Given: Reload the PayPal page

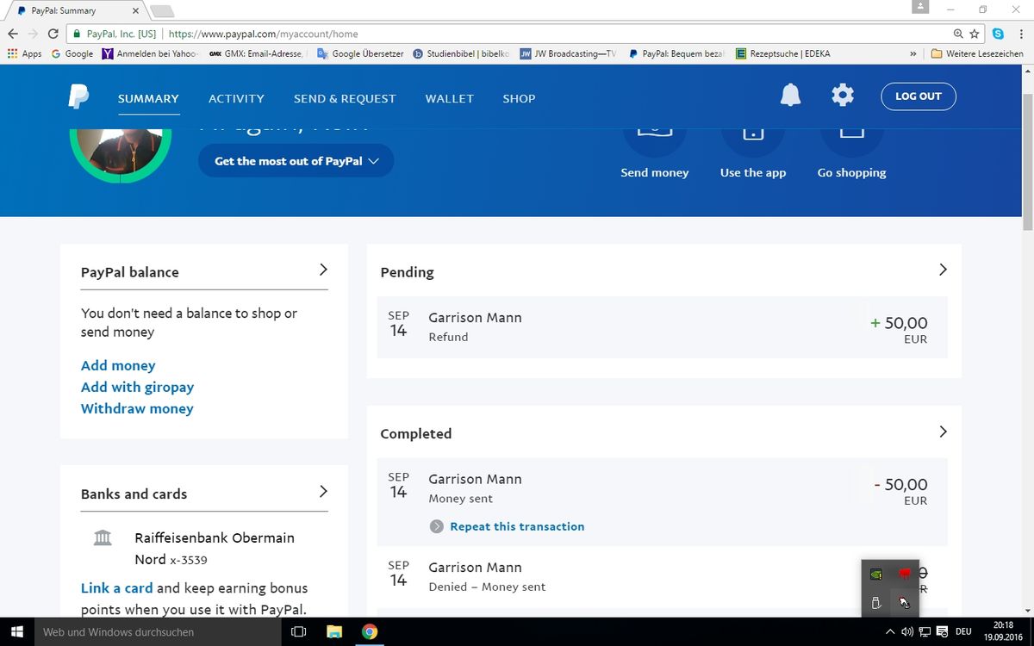Looking at the screenshot, I should point(53,34).
